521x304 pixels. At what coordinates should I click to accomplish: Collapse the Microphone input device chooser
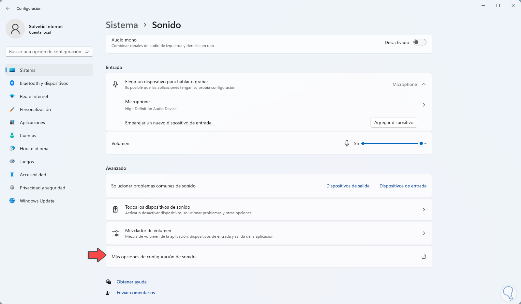[424, 84]
